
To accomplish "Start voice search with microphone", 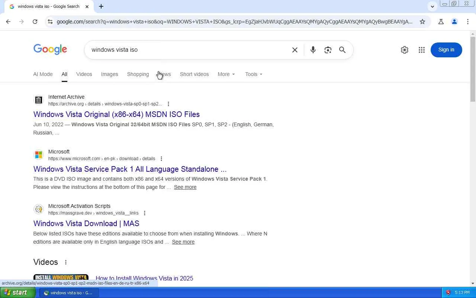I will [x=313, y=50].
